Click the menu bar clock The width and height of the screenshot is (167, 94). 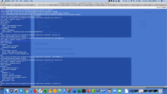coord(145,1)
